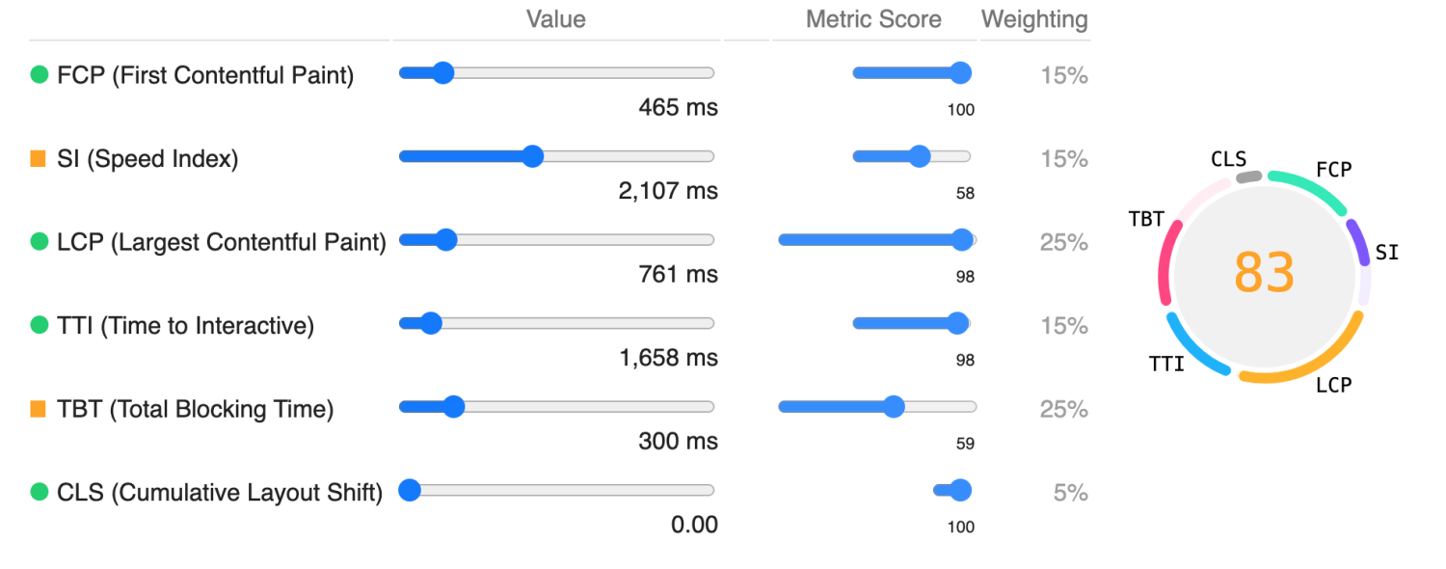Click the green TTI status dot

(x=40, y=325)
